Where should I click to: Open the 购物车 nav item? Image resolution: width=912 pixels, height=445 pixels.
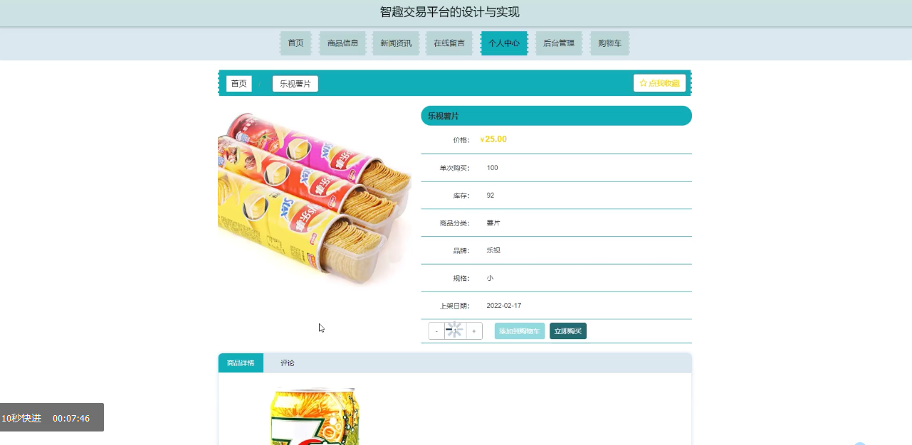click(609, 43)
